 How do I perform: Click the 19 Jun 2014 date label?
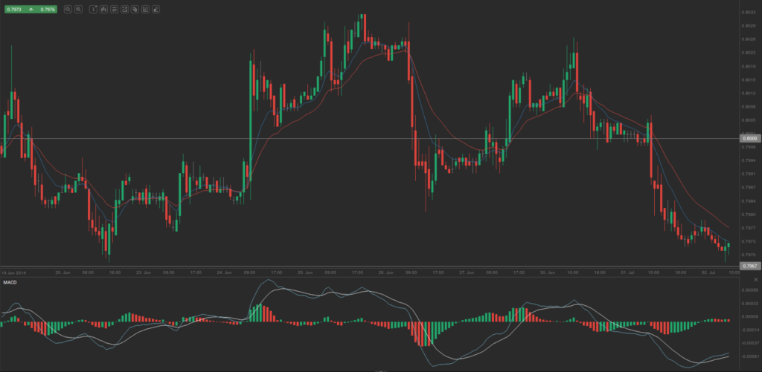click(14, 273)
